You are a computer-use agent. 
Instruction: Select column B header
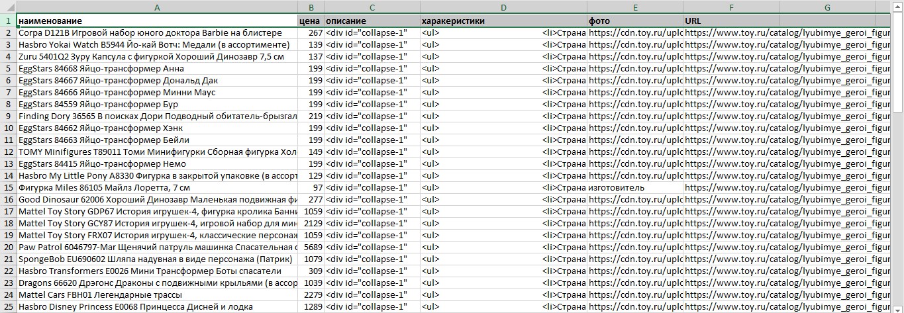pyautogui.click(x=311, y=7)
